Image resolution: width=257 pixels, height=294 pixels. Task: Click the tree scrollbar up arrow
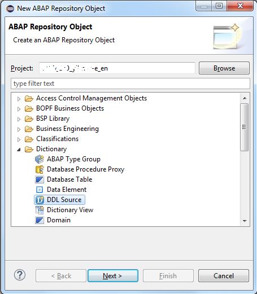[x=245, y=98]
